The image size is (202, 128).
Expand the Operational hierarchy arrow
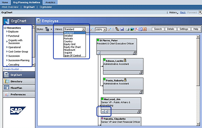[7, 47]
